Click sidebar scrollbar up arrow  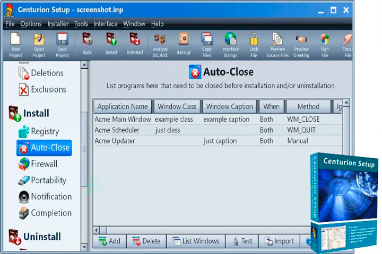(84, 65)
